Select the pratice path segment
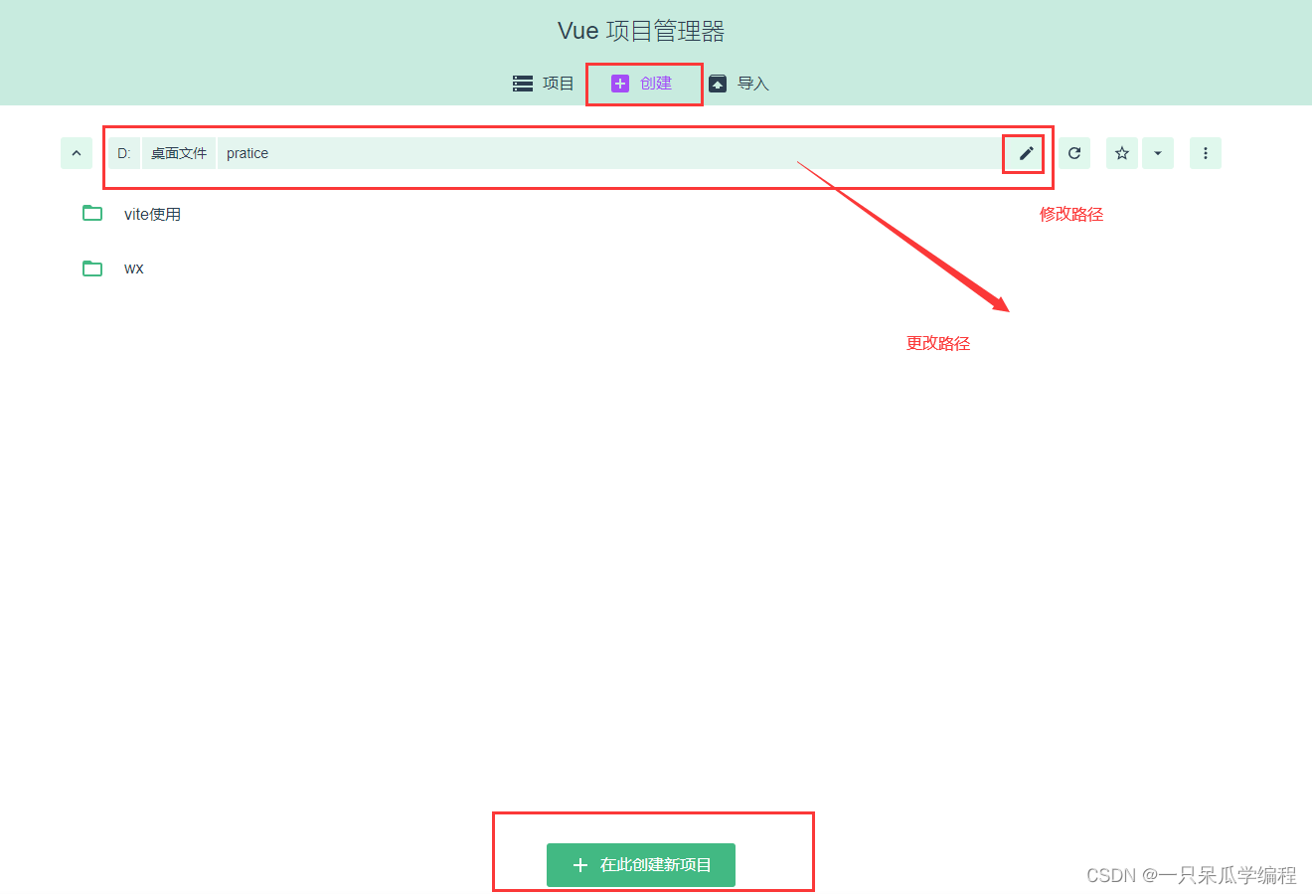Screen dimensions: 1312x894 click(247, 153)
